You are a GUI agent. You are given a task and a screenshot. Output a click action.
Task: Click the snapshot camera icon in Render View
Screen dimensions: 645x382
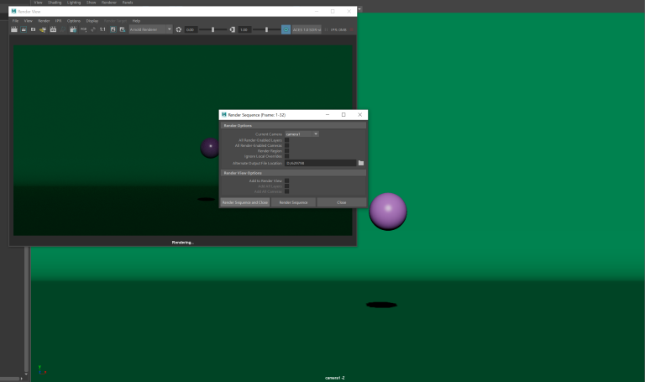(33, 29)
